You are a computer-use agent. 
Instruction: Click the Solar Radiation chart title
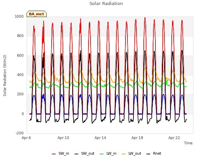point(106,4)
